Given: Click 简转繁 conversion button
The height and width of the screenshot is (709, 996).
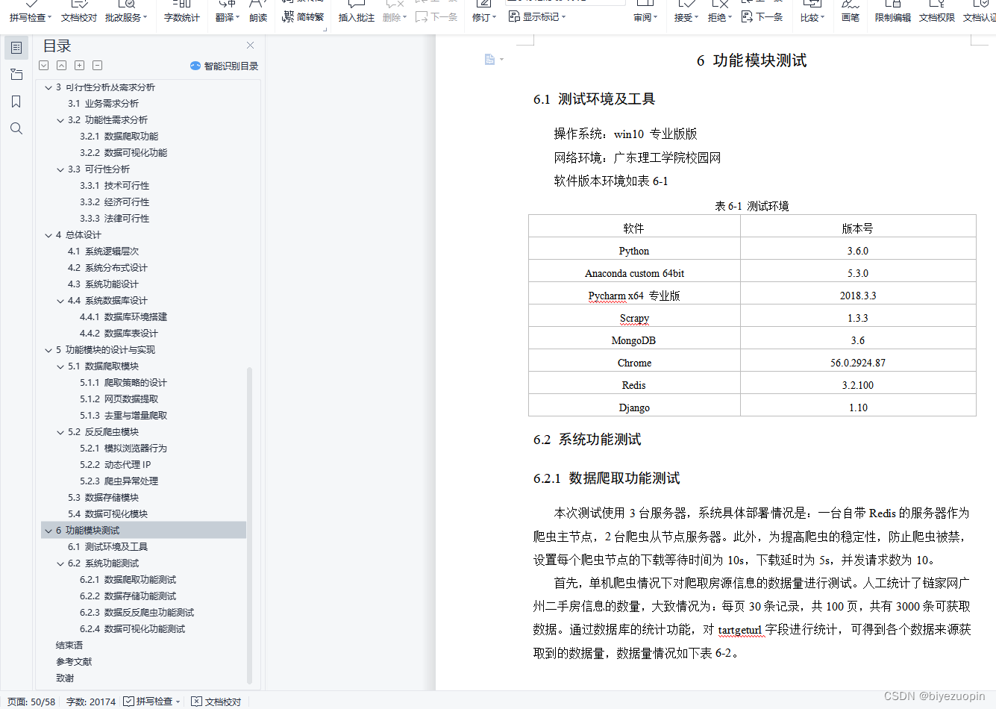Looking at the screenshot, I should pos(303,16).
